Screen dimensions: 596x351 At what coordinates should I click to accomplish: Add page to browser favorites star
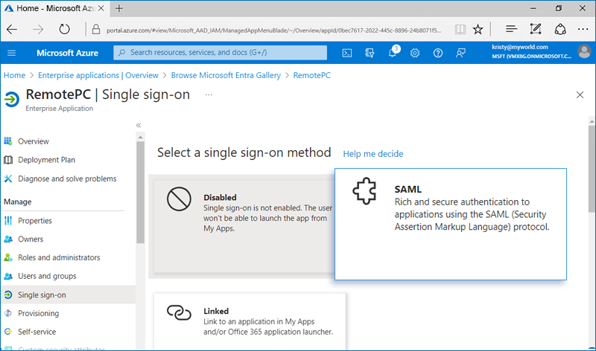click(x=478, y=29)
